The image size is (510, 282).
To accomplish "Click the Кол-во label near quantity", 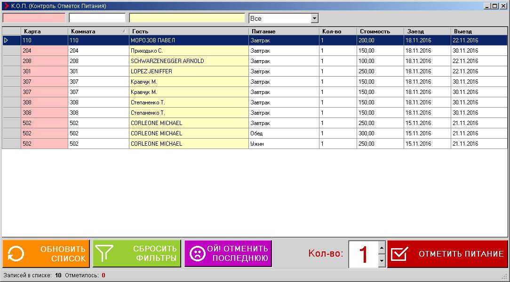I will [326, 253].
